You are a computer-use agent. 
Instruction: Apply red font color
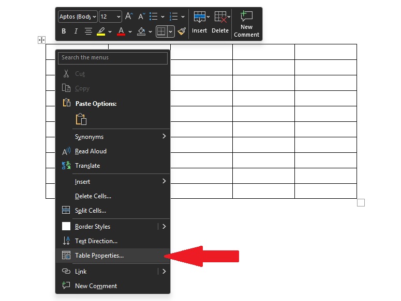click(121, 31)
